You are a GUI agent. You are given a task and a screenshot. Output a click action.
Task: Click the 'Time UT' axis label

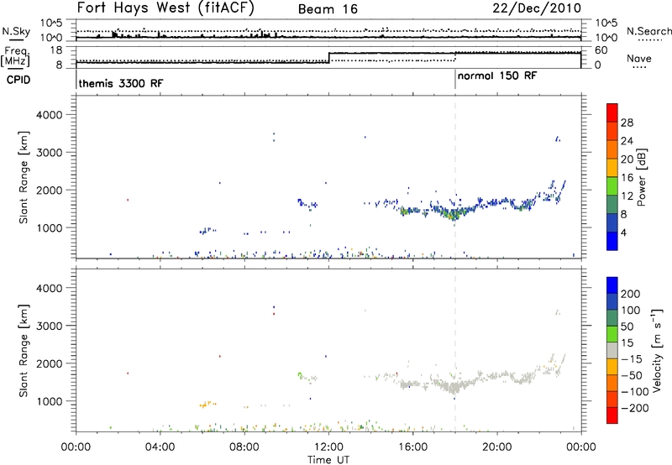[x=328, y=459]
